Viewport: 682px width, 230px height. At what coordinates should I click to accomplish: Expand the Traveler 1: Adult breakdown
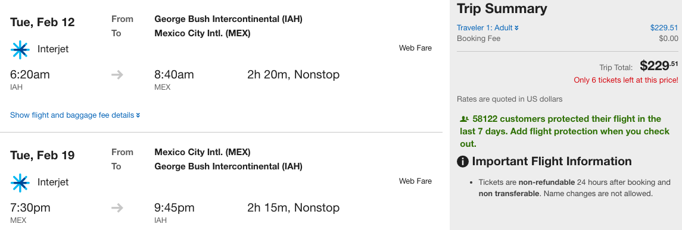click(488, 28)
